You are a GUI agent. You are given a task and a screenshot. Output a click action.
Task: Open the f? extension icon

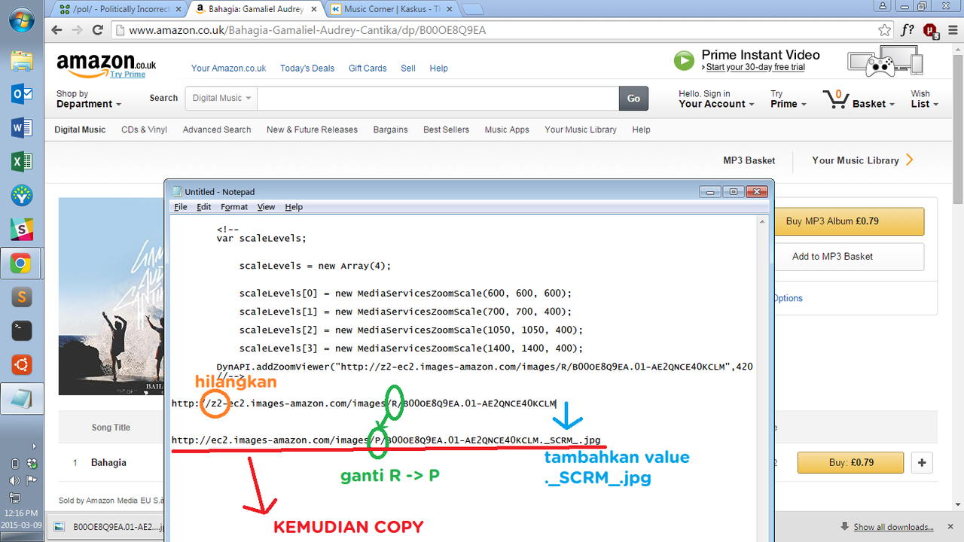(x=908, y=30)
